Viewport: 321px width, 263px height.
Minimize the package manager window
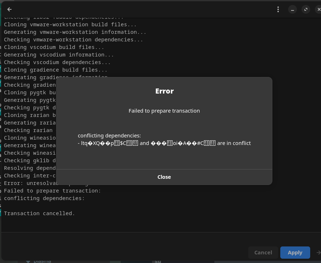(x=292, y=10)
